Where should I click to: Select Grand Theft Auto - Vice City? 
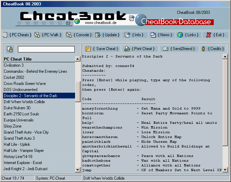26,132
